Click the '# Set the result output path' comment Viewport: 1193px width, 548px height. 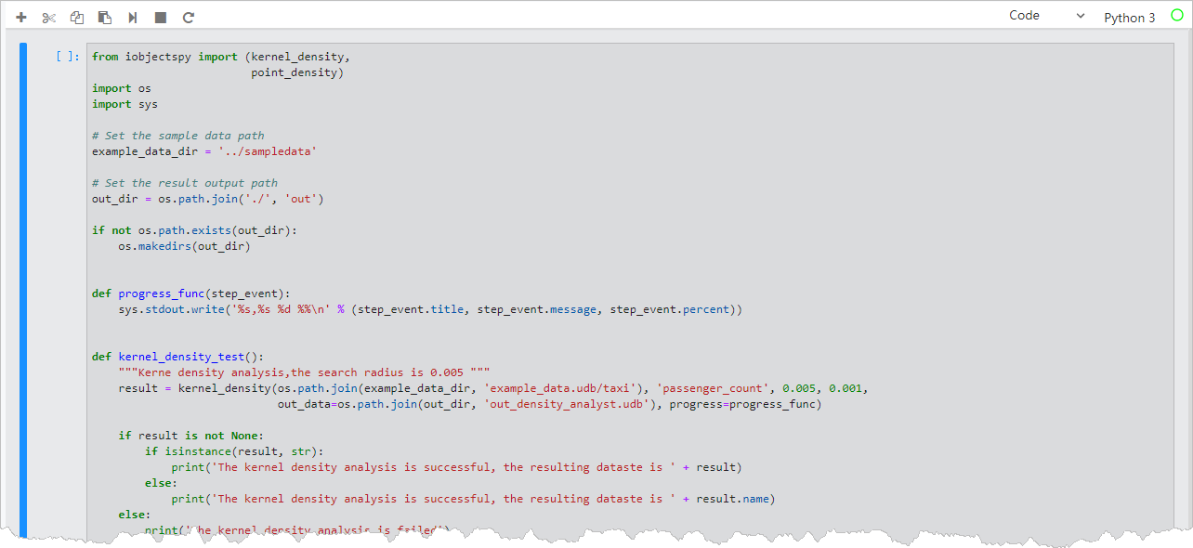pyautogui.click(x=184, y=183)
